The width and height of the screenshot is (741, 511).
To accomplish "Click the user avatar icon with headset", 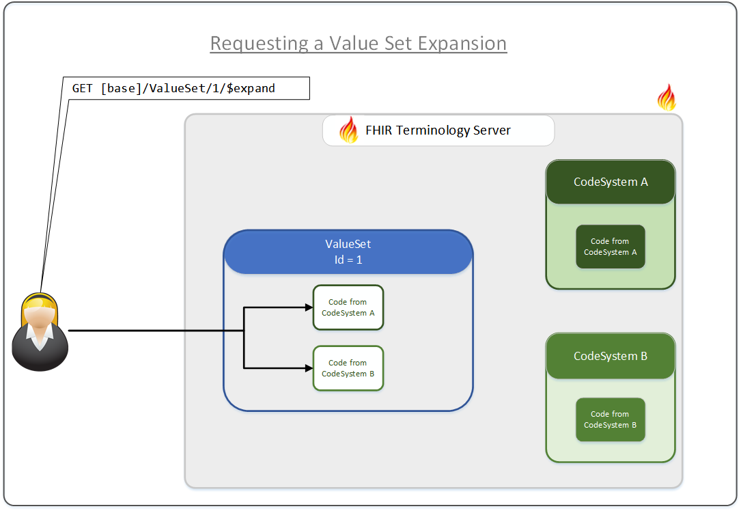I will point(40,332).
